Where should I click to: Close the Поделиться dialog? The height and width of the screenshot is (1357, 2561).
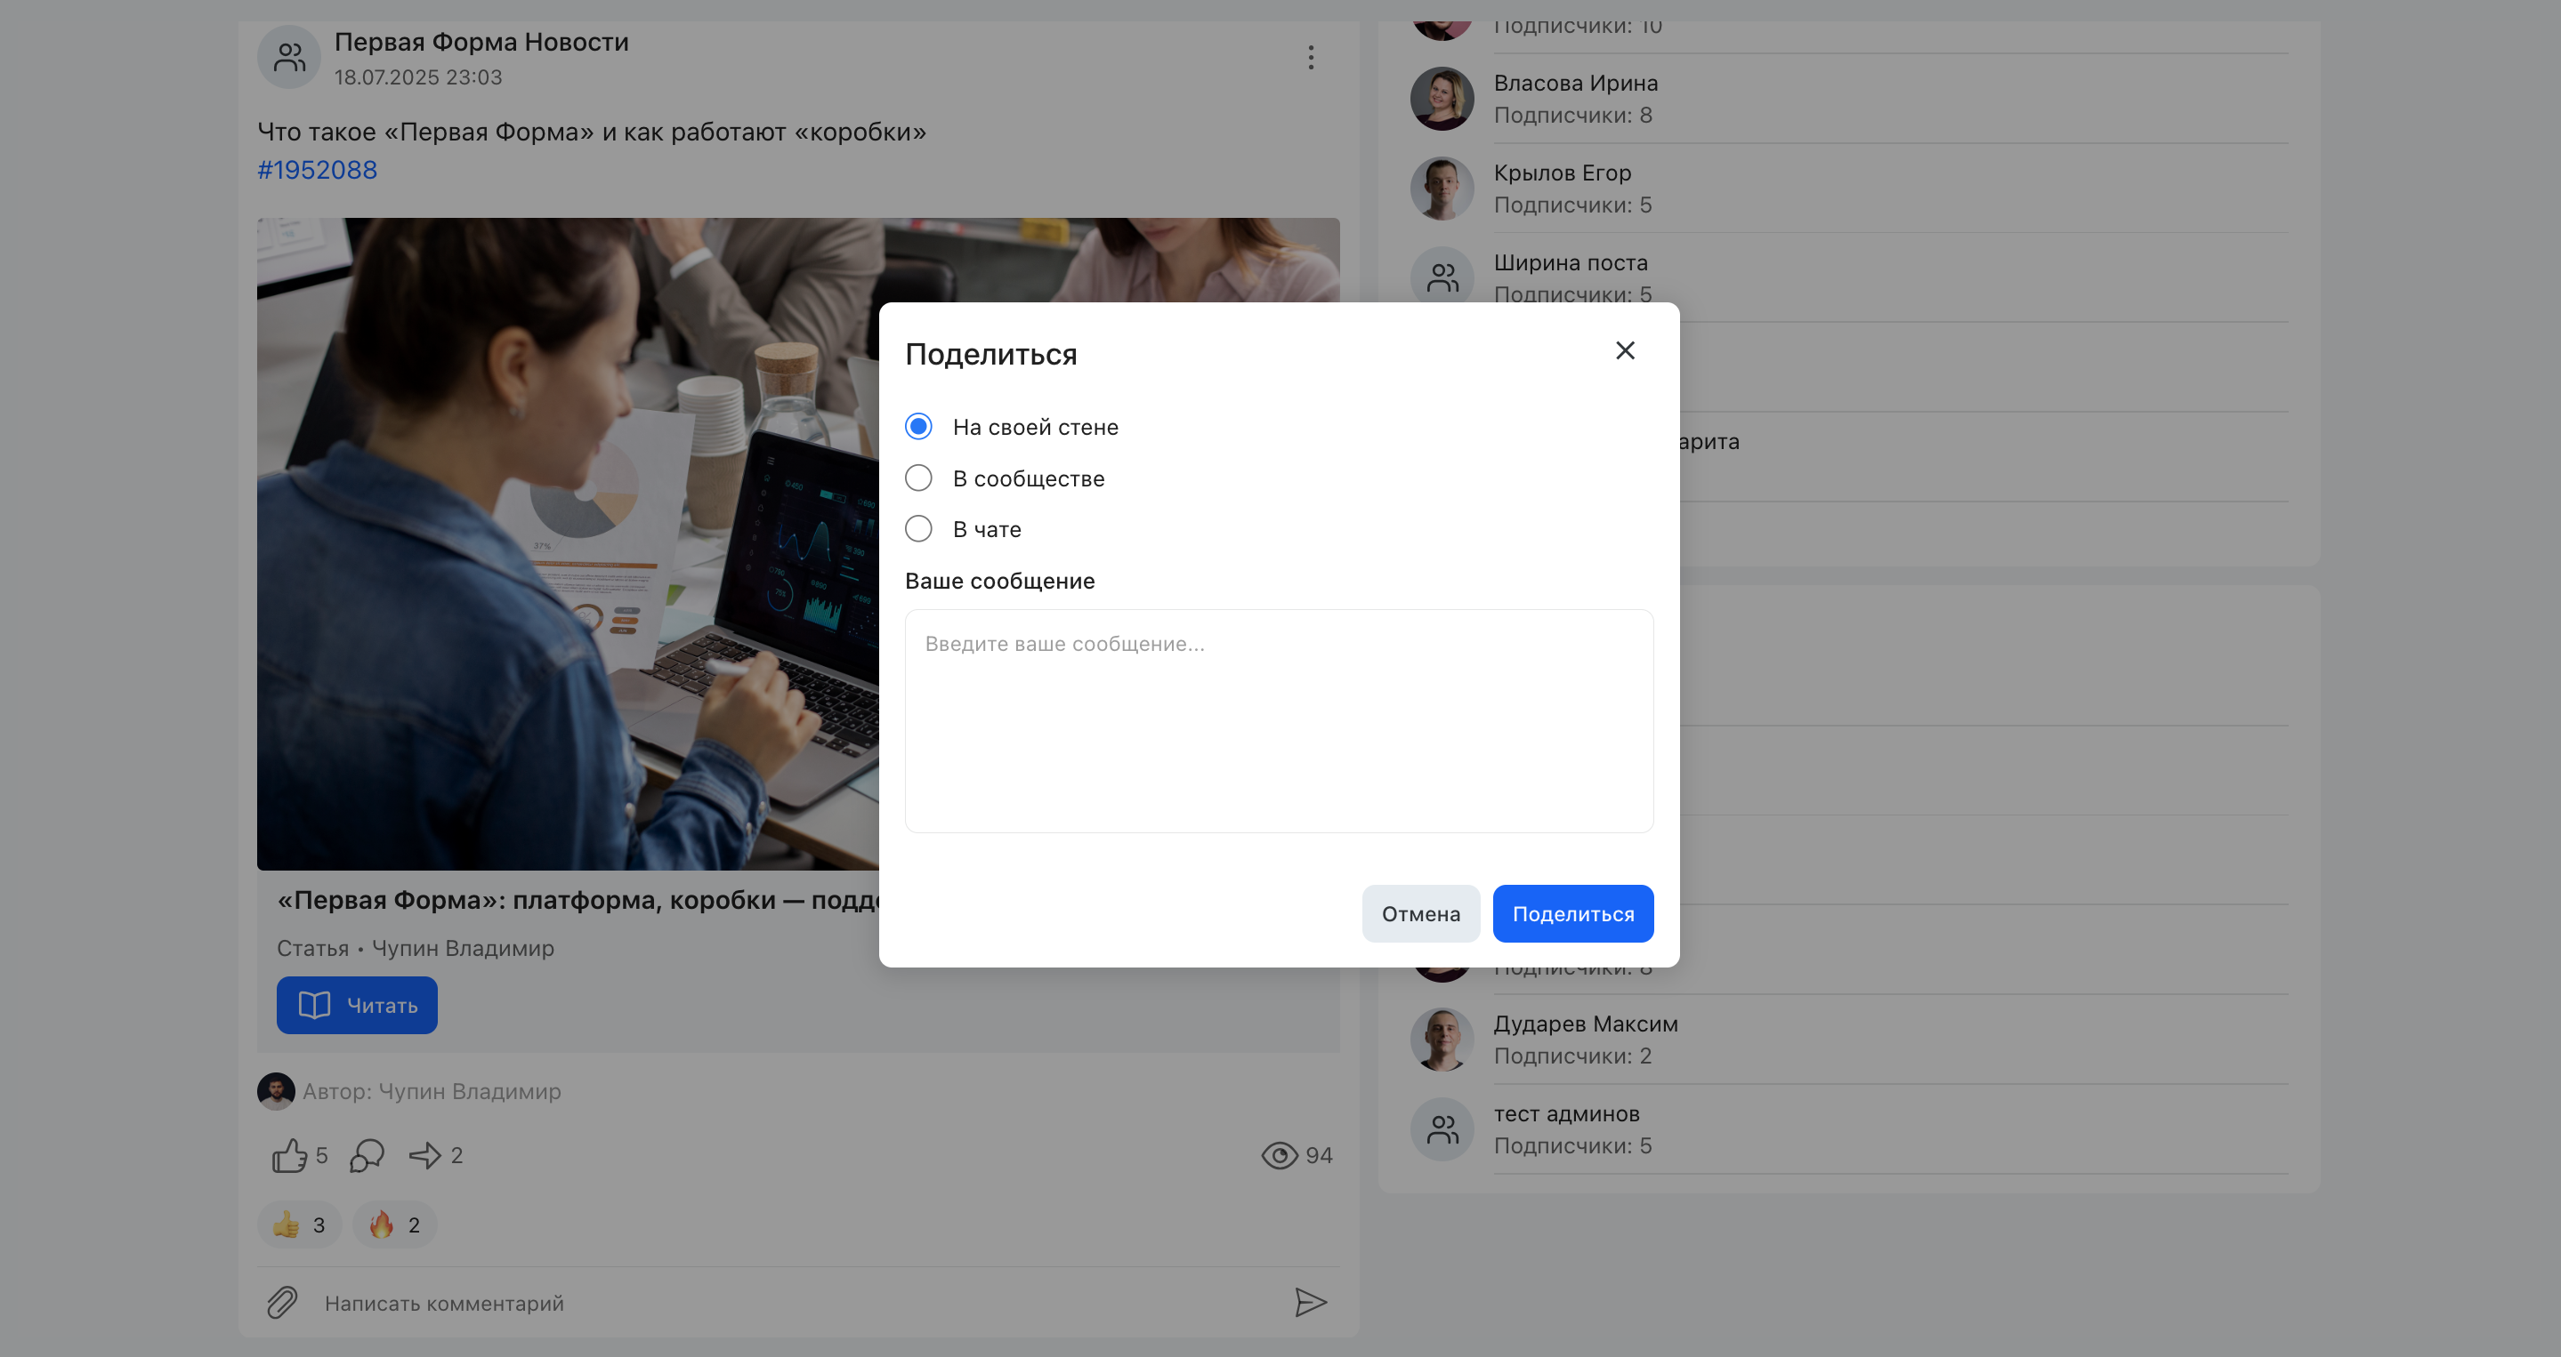coord(1625,350)
